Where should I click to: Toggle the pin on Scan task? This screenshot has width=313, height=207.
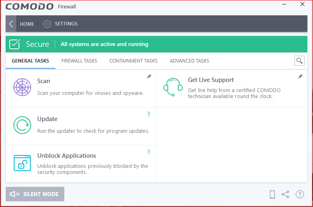click(149, 77)
